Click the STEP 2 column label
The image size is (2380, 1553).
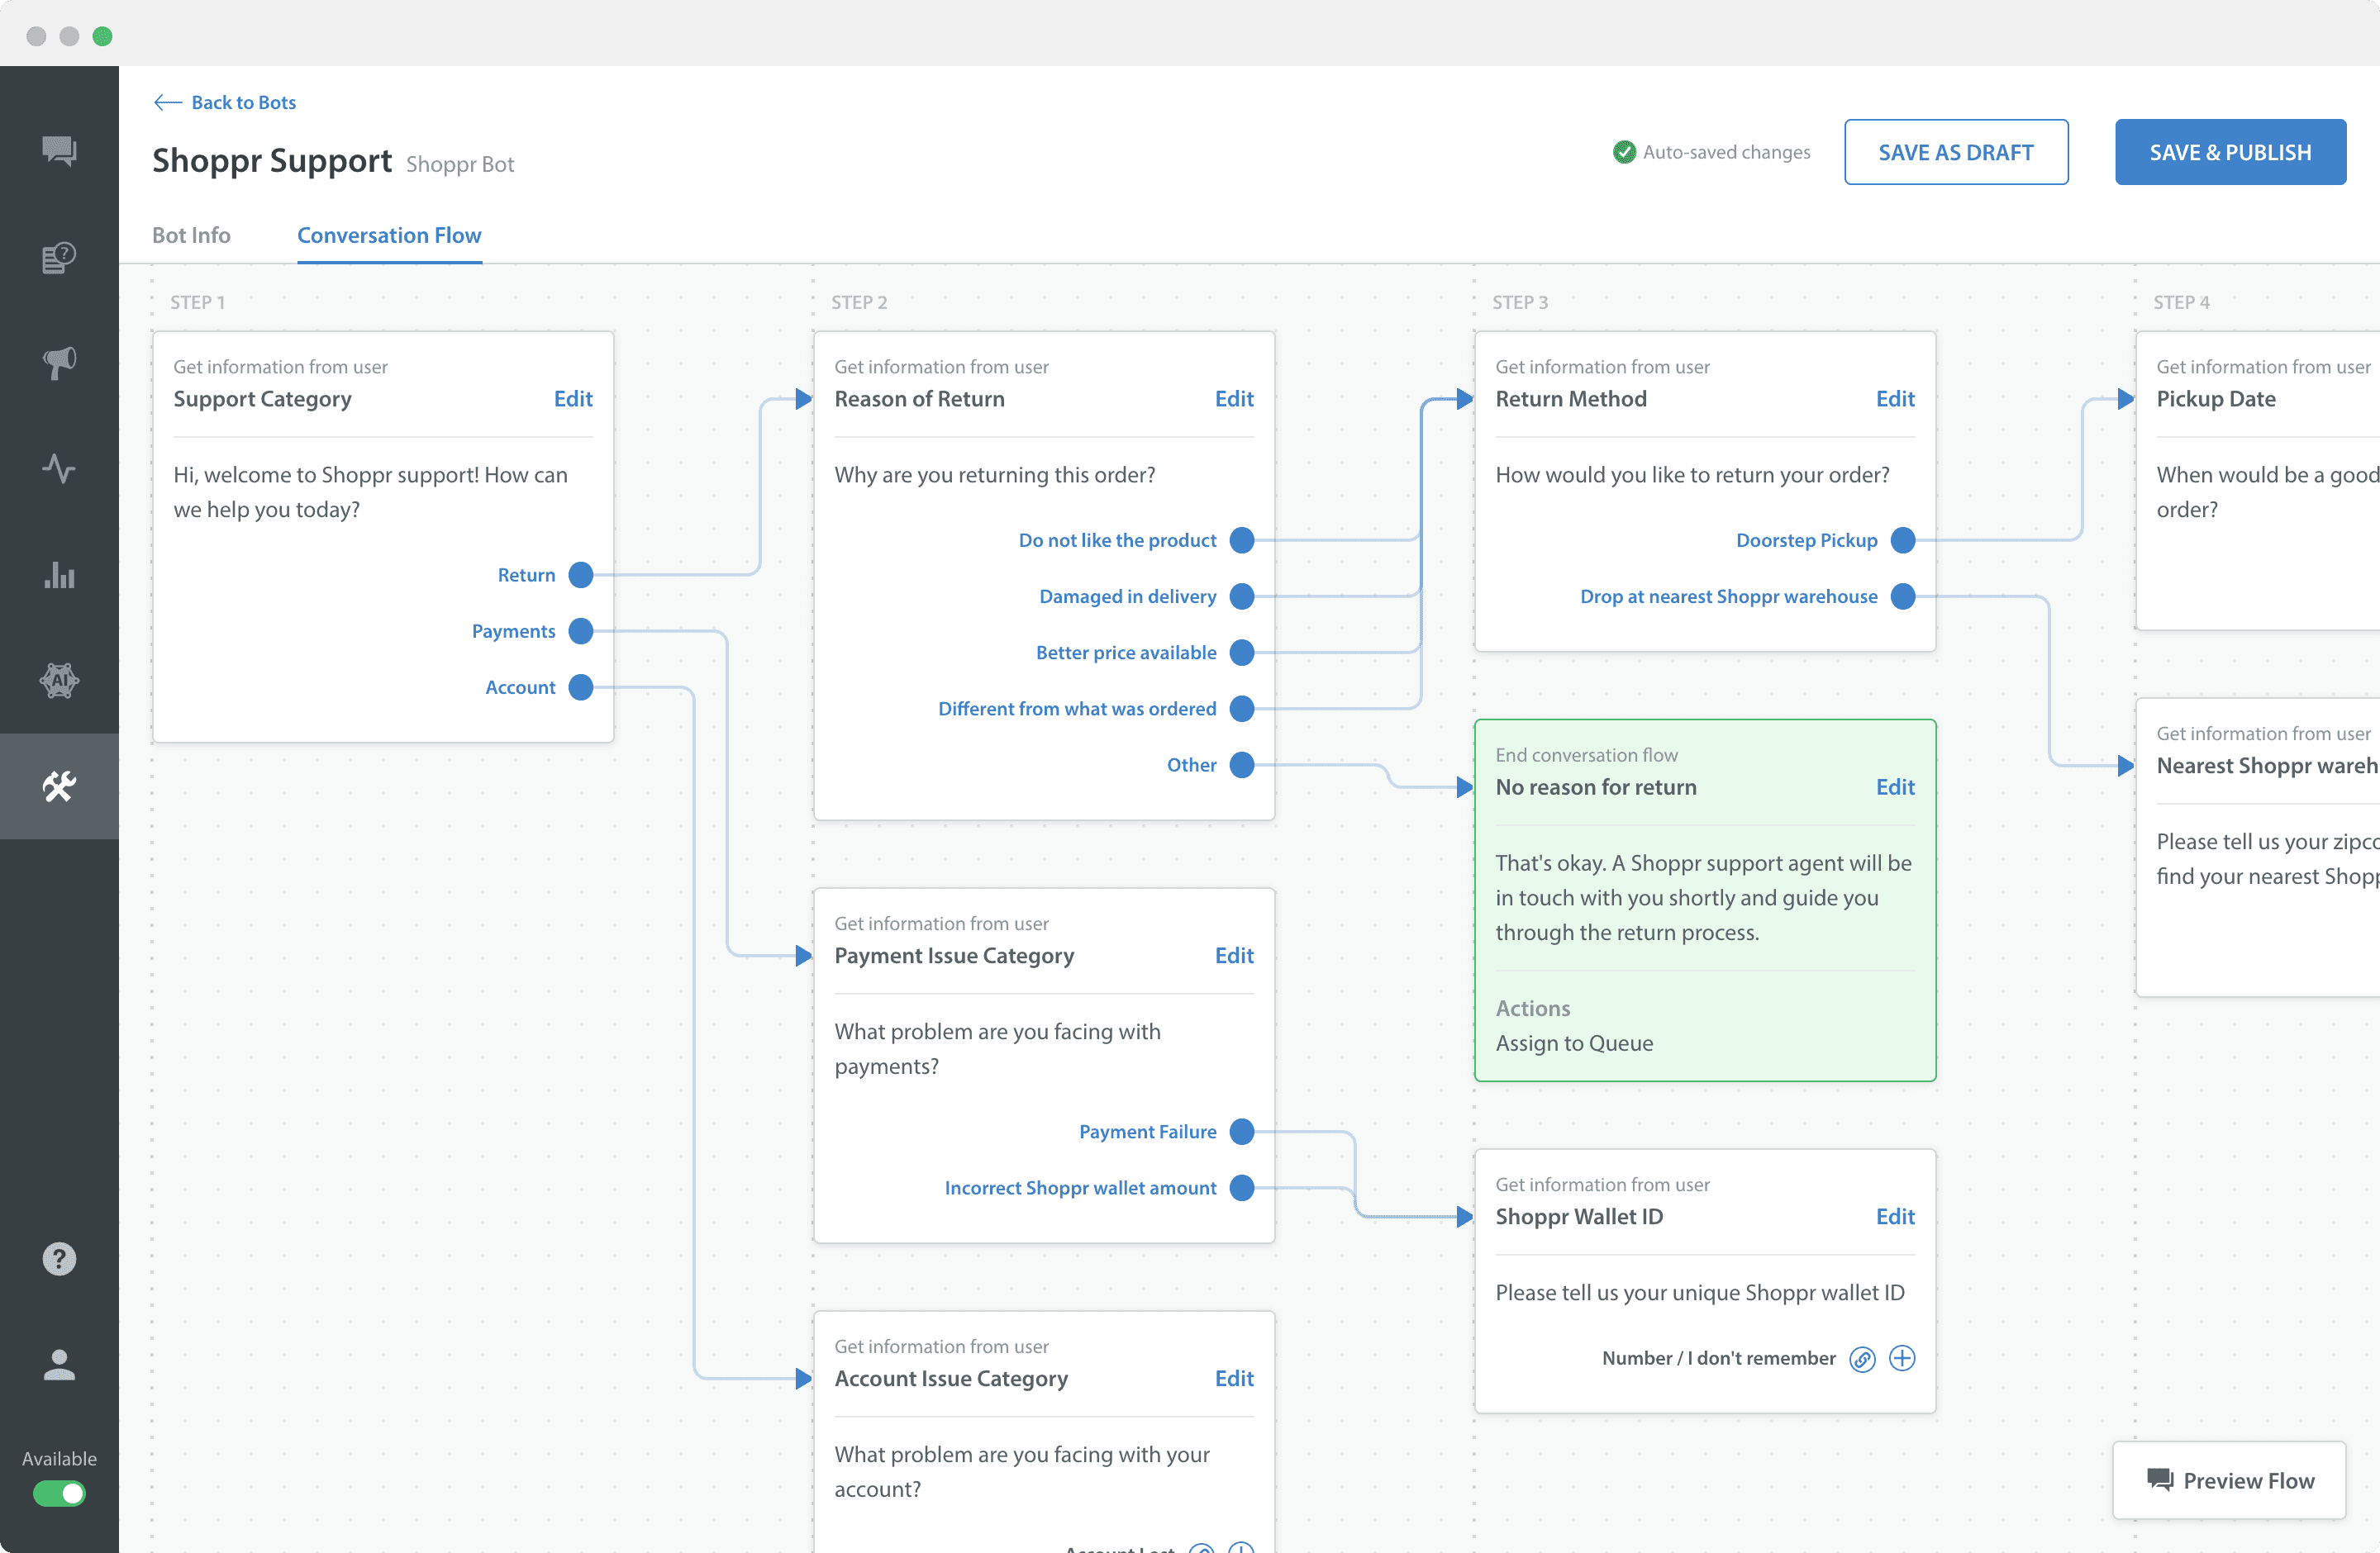click(859, 302)
